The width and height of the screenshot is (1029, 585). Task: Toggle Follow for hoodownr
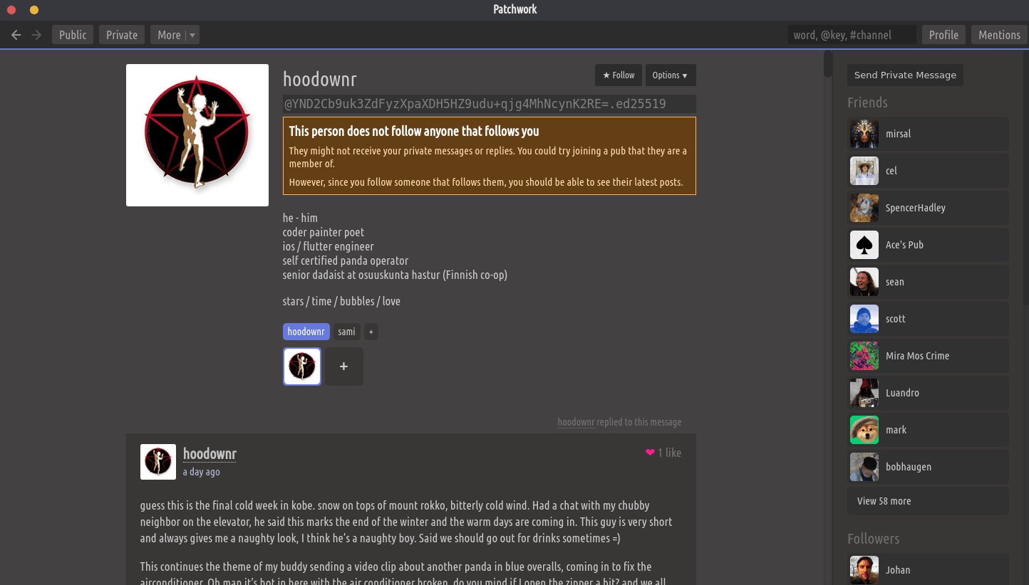tap(618, 75)
